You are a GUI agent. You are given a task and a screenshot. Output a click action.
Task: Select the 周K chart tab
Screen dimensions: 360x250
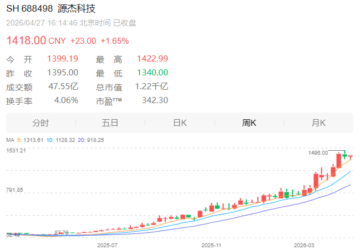pos(249,123)
